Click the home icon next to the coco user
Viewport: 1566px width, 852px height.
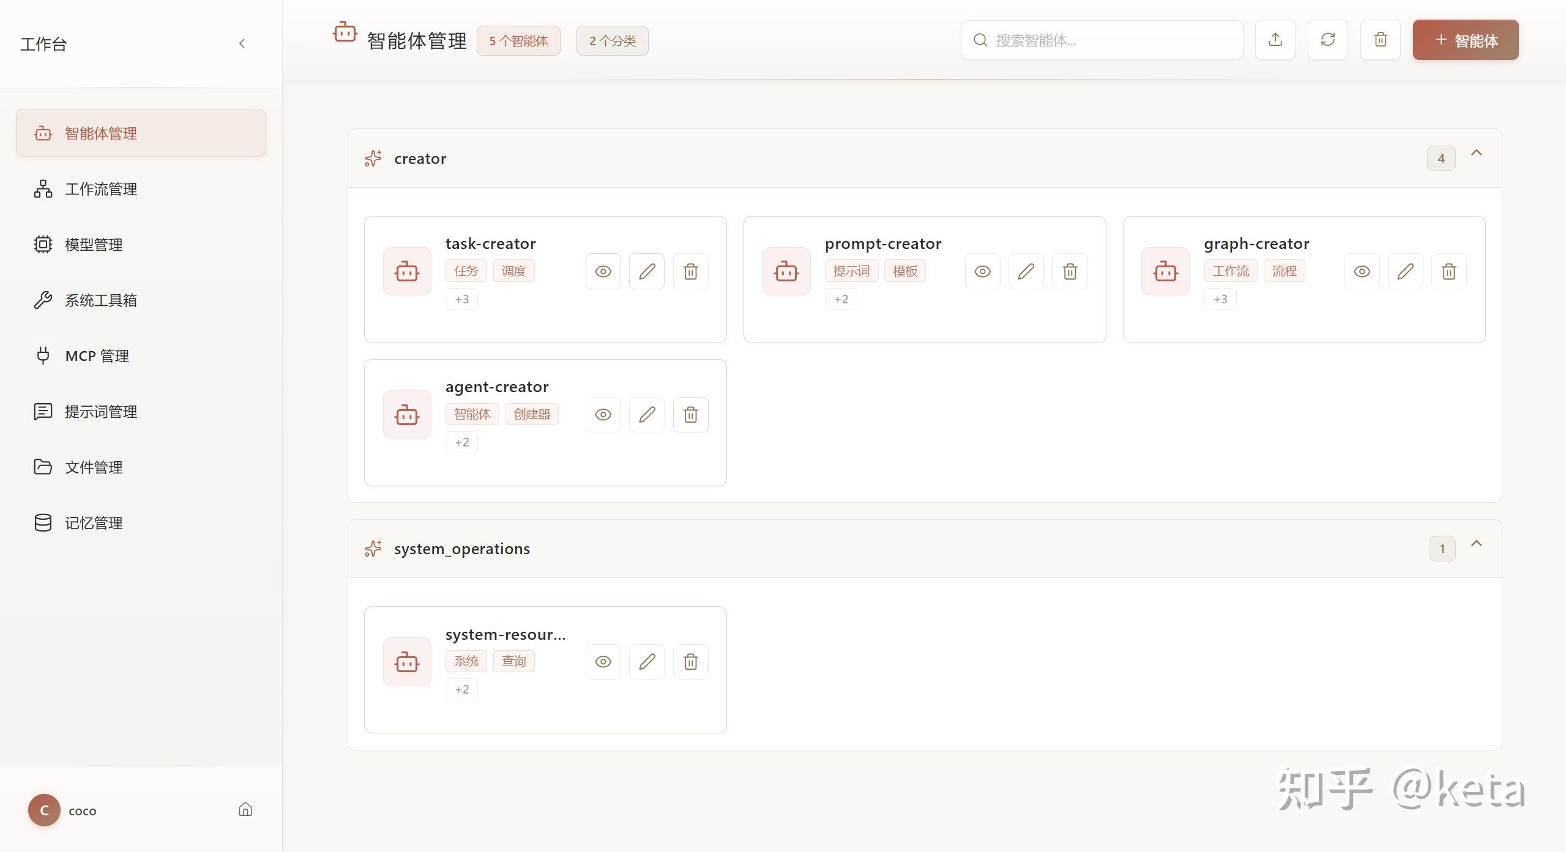[x=245, y=810]
